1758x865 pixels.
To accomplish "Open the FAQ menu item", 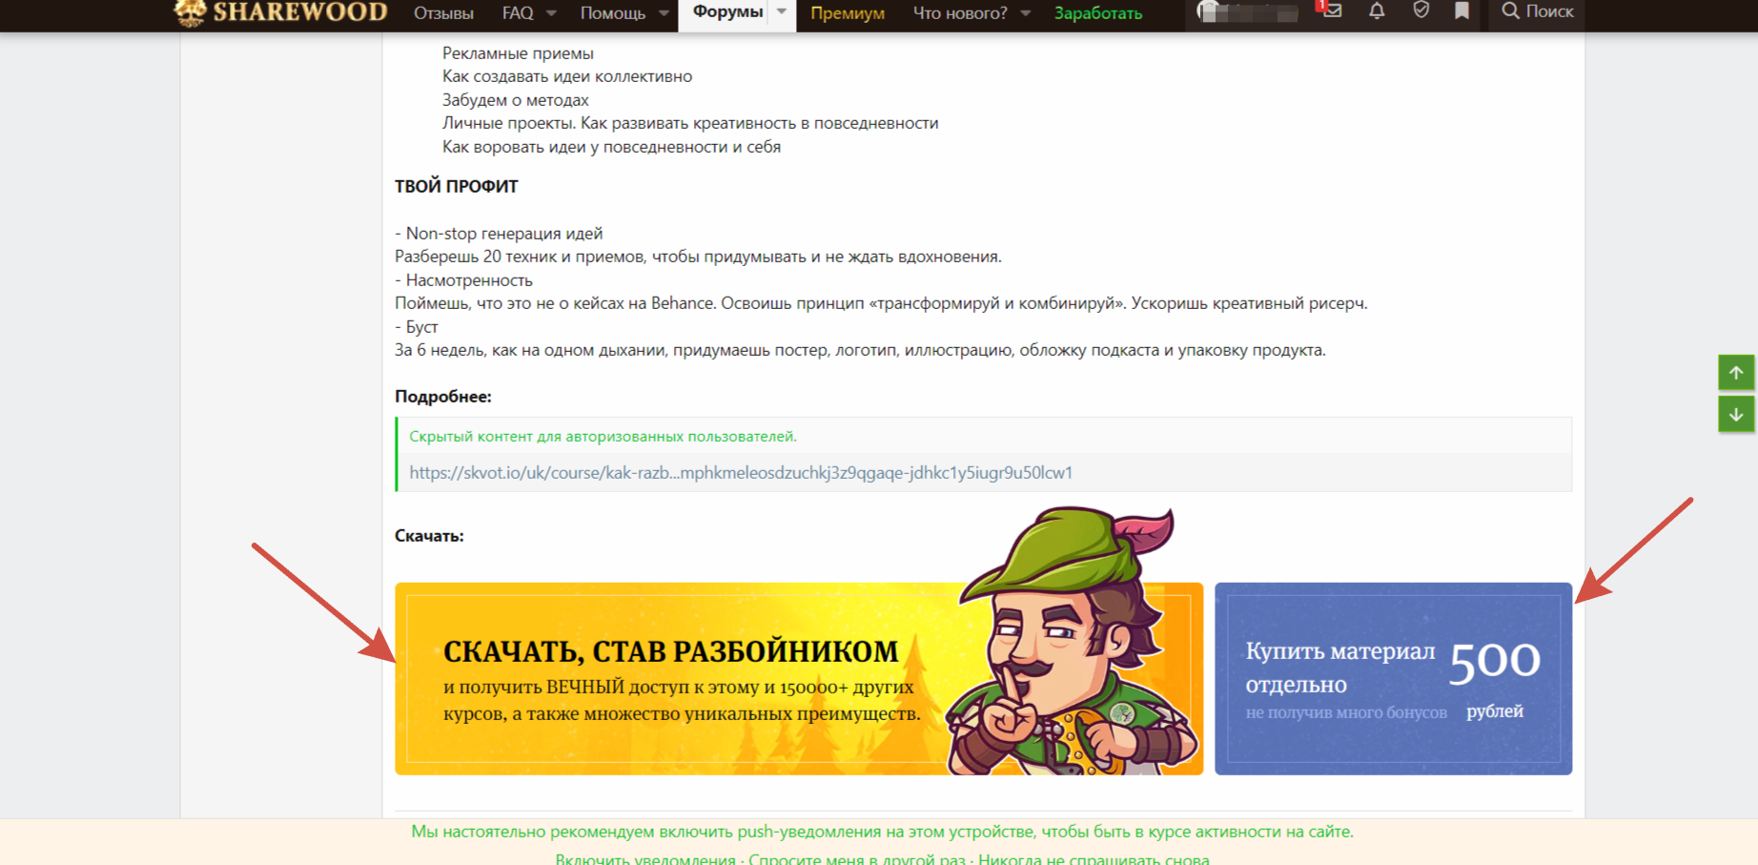I will [518, 13].
